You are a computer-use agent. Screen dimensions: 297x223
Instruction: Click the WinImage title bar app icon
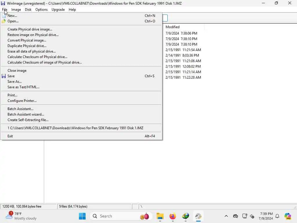point(3,3)
